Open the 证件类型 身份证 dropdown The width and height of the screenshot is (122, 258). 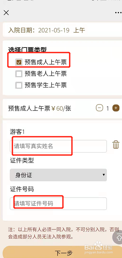click(58, 175)
